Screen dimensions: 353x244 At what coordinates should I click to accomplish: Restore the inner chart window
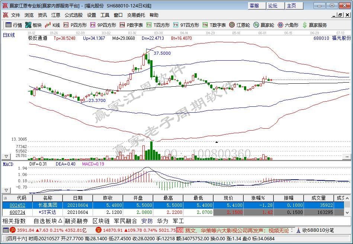point(340,15)
